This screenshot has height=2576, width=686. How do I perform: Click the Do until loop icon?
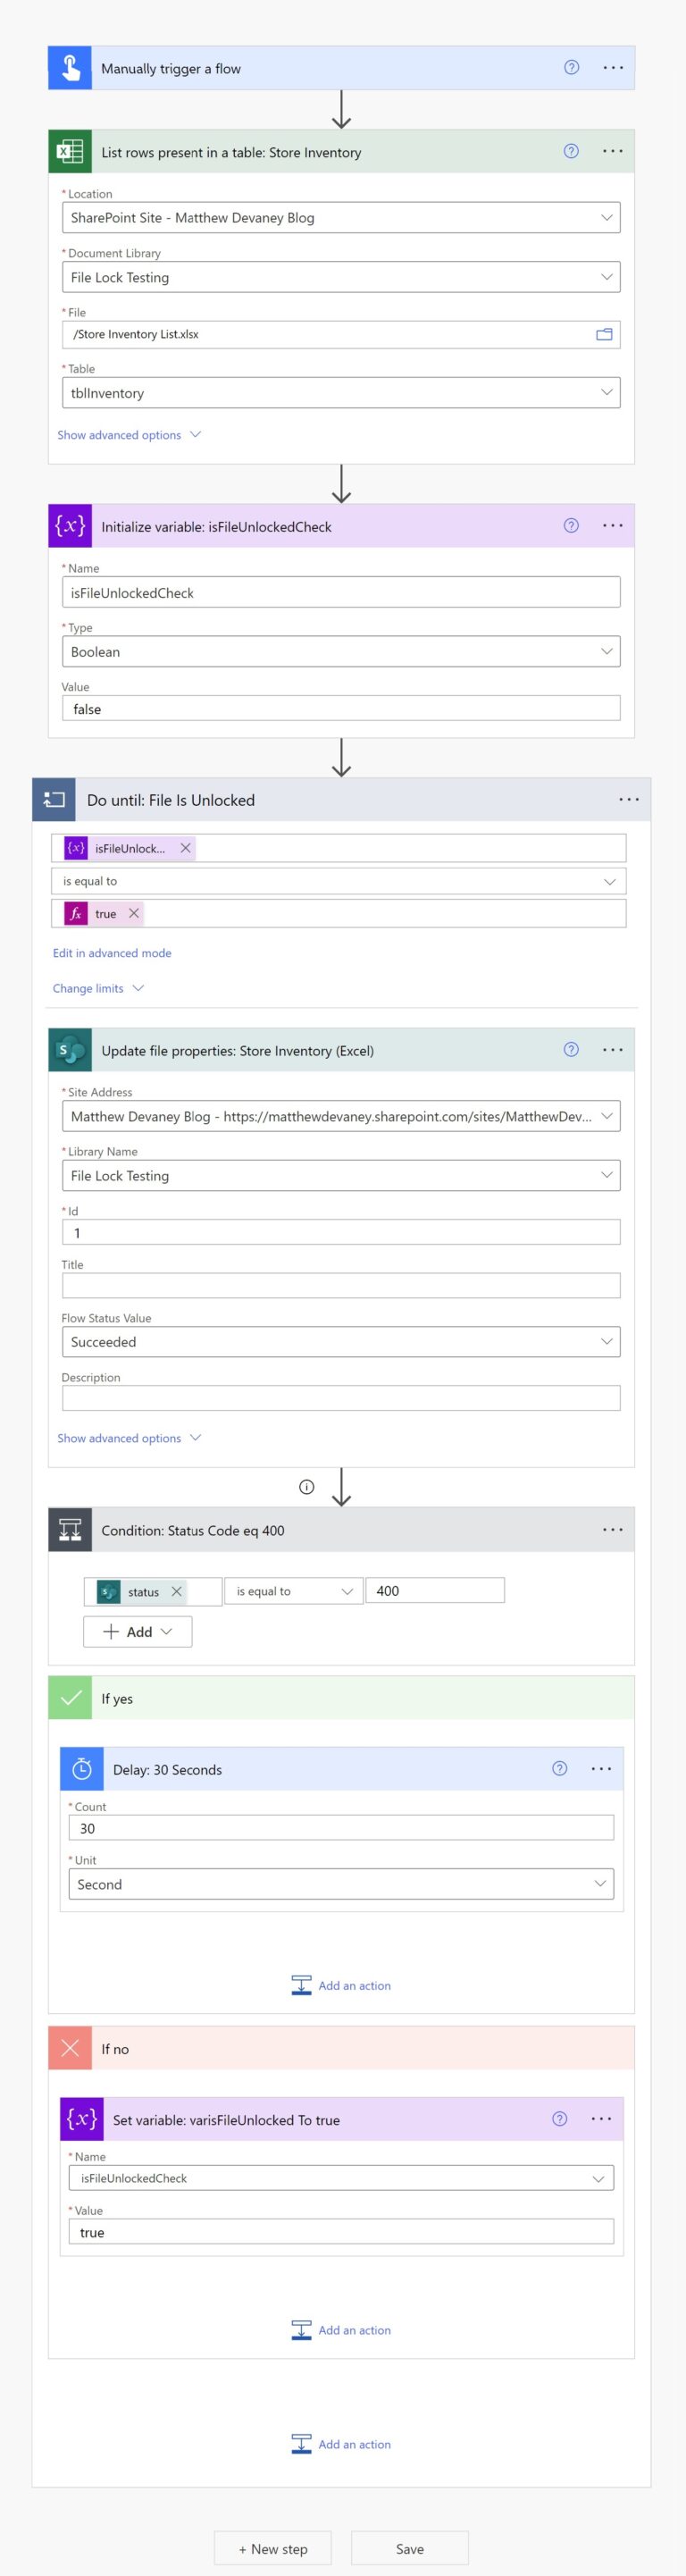coord(53,799)
